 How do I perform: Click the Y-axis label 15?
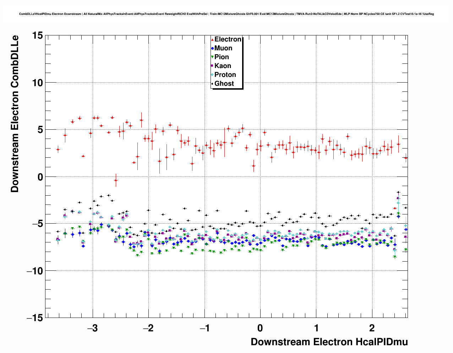coord(37,35)
